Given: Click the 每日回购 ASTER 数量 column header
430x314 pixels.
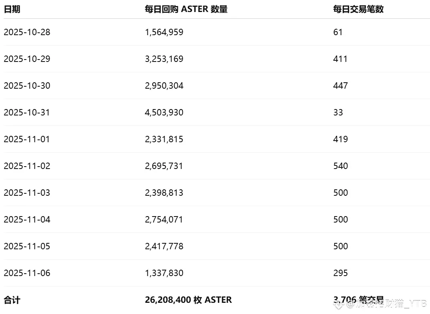Looking at the screenshot, I should (186, 9).
